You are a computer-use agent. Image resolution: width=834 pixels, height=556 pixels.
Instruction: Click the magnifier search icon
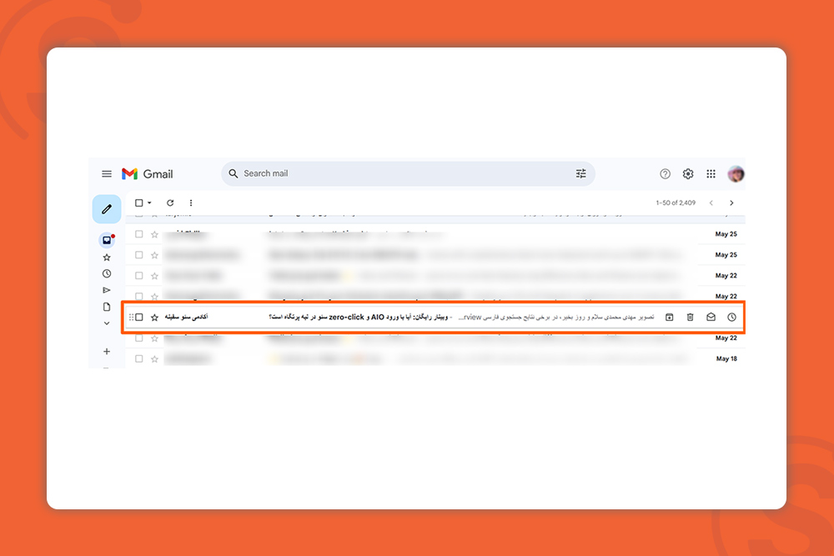pyautogui.click(x=233, y=174)
